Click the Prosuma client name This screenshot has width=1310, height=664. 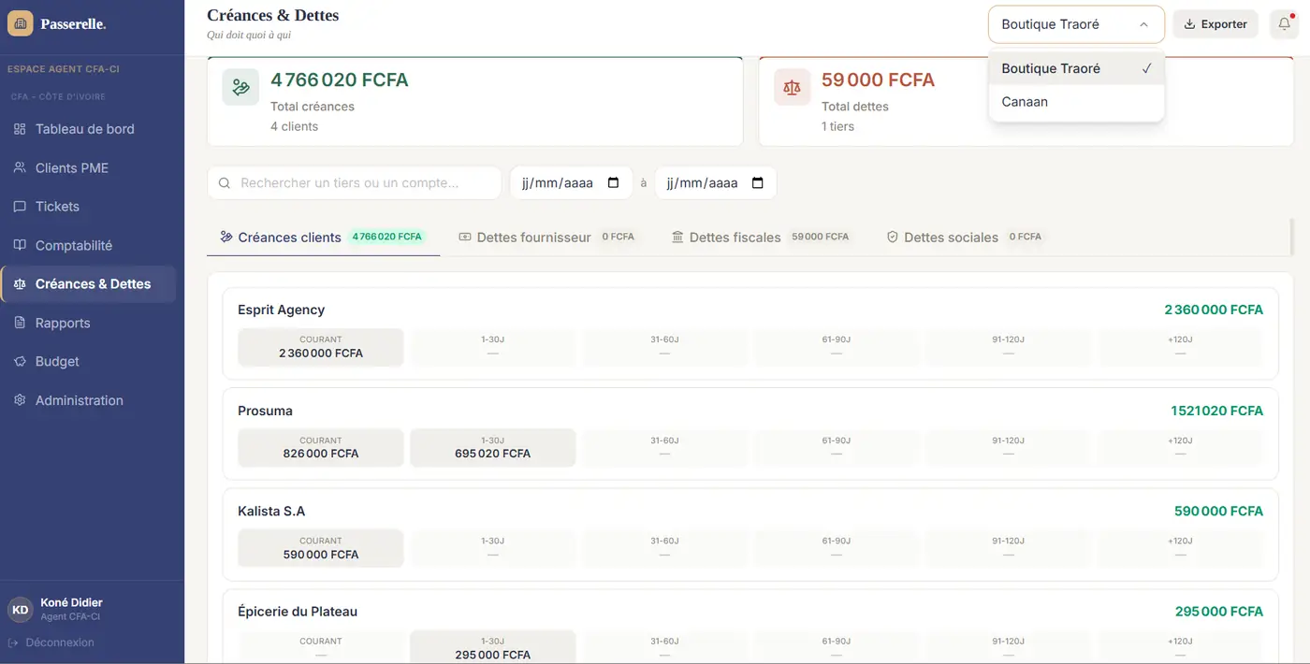pyautogui.click(x=265, y=411)
